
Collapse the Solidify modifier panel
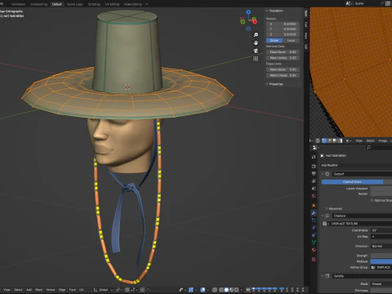click(x=323, y=276)
